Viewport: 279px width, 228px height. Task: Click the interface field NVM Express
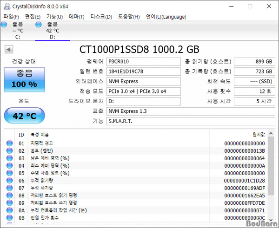(x=144, y=82)
